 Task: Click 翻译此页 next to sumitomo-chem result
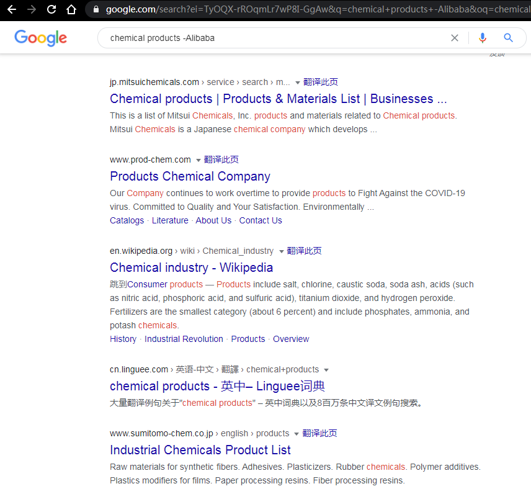pos(320,433)
